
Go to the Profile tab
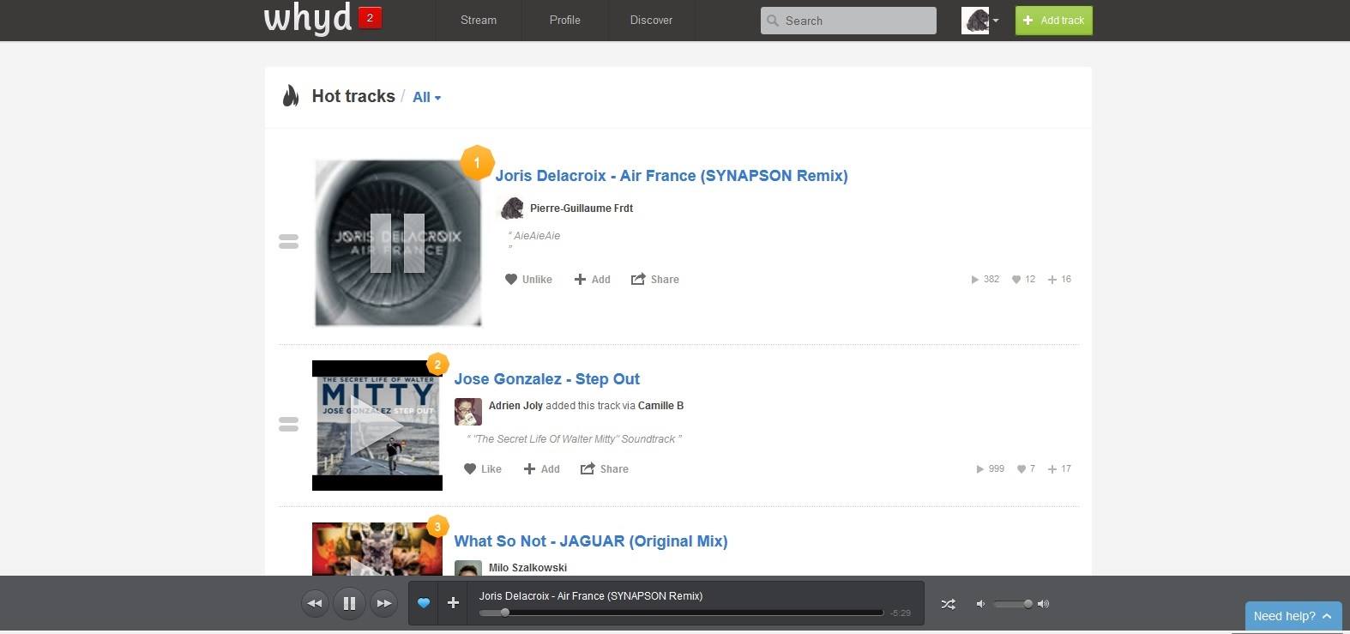(565, 20)
